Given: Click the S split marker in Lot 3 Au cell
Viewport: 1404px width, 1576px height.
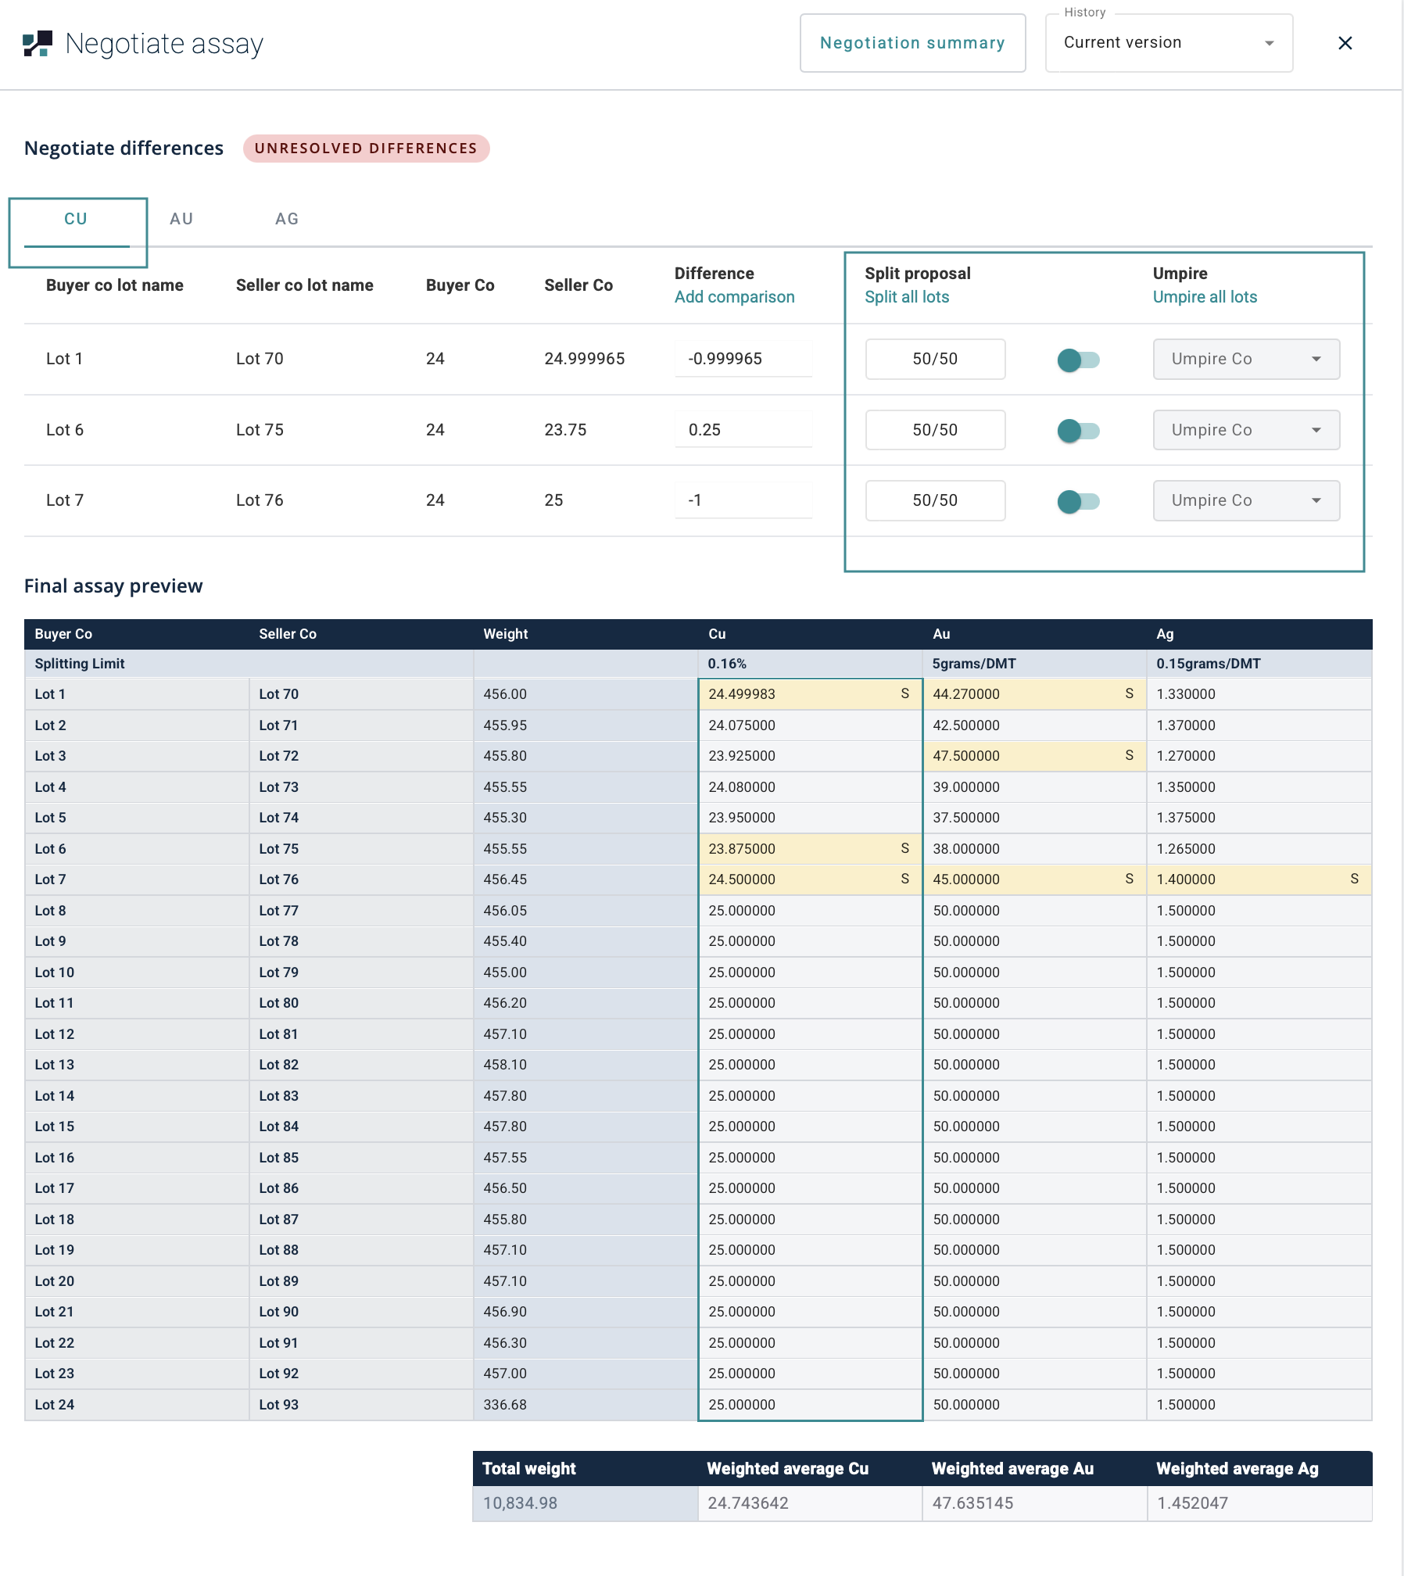Looking at the screenshot, I should coord(1129,755).
